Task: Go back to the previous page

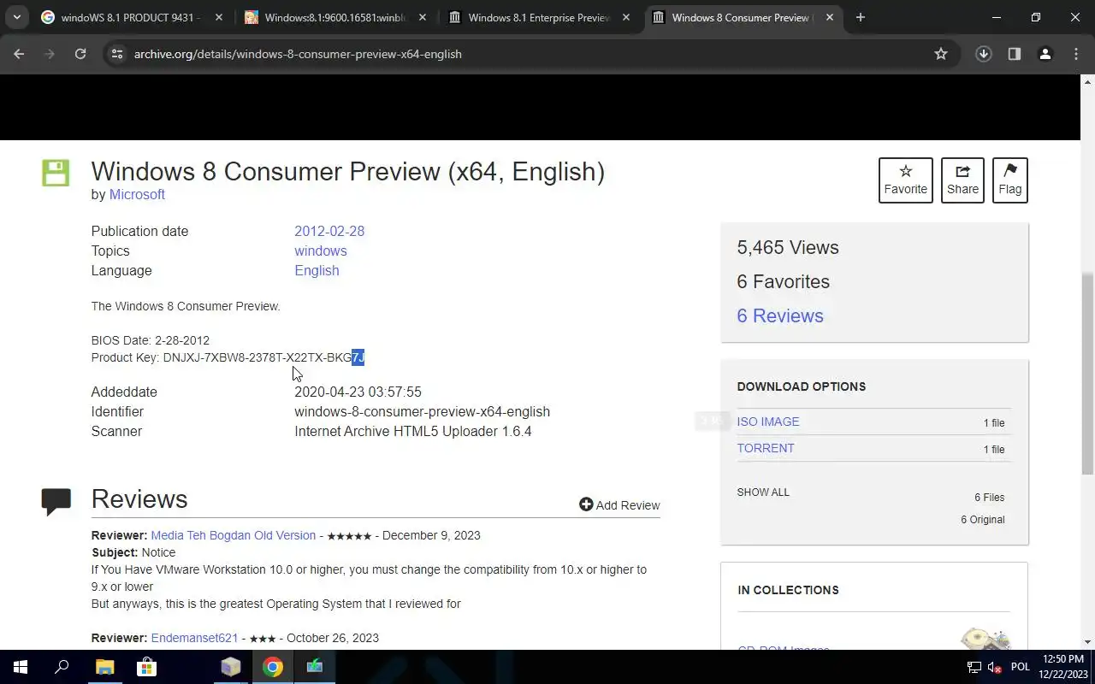Action: [19, 54]
